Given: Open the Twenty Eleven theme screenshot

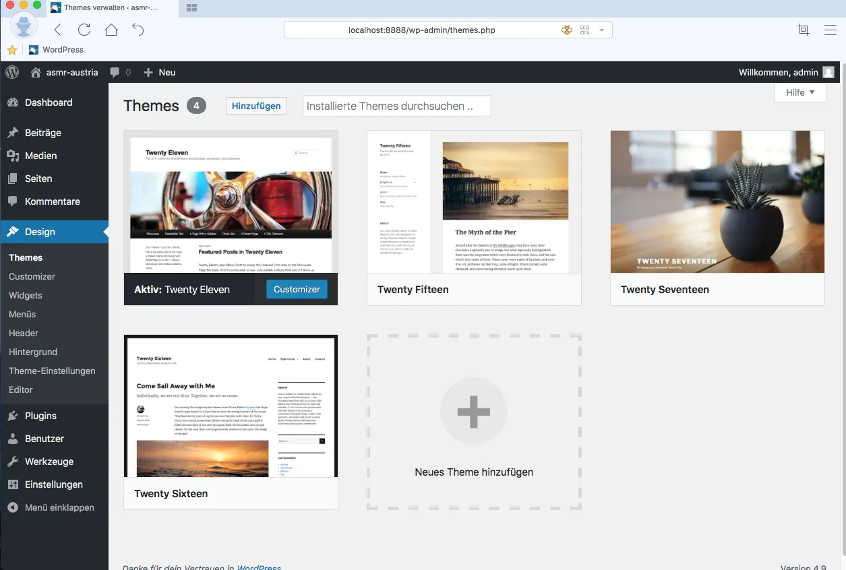Looking at the screenshot, I should [x=231, y=201].
